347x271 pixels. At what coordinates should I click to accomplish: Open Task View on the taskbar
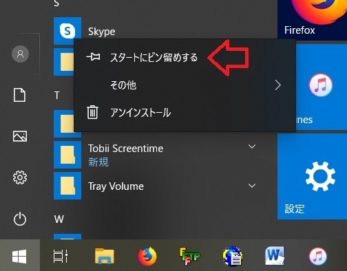(61, 256)
